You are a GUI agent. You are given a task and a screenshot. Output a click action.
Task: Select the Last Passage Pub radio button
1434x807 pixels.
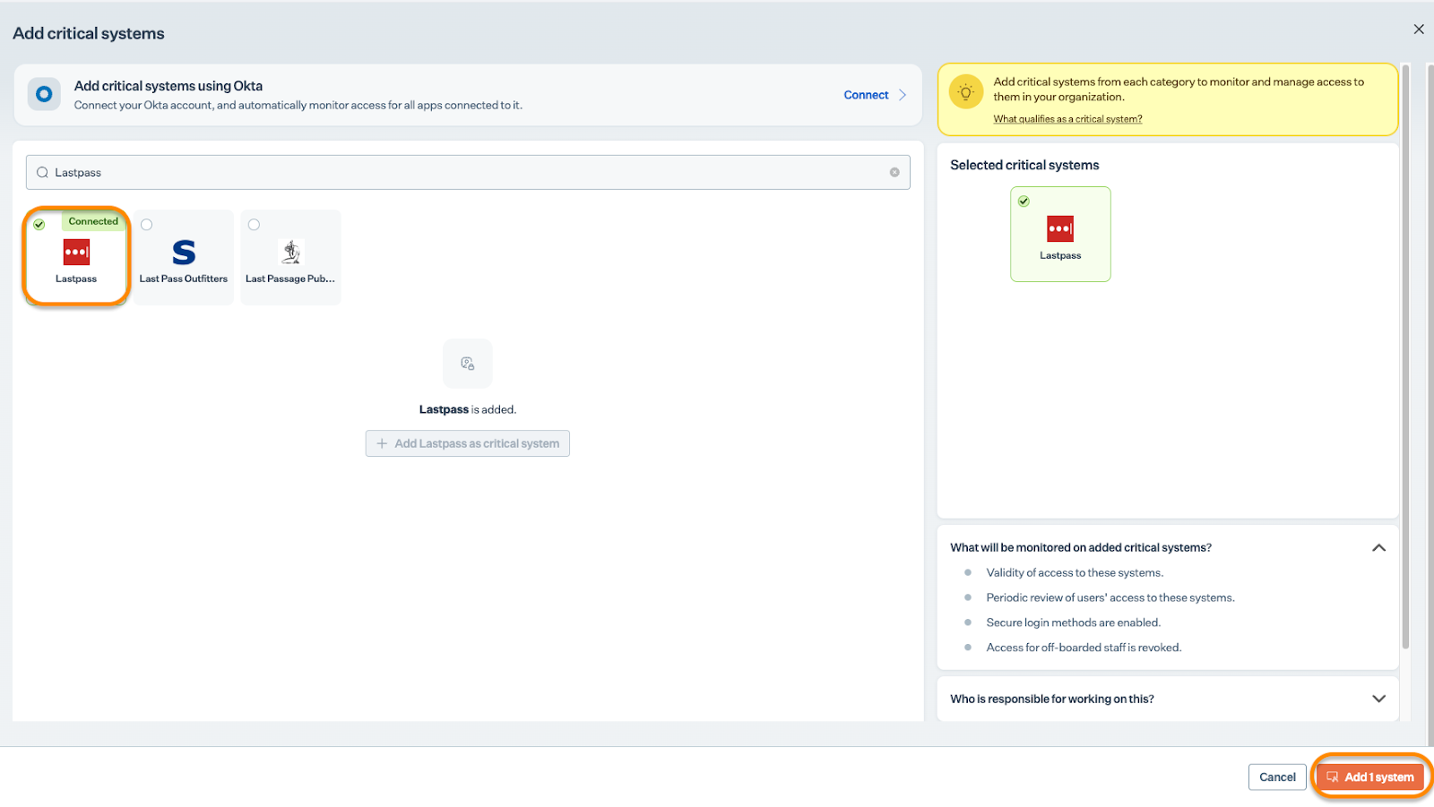click(255, 225)
